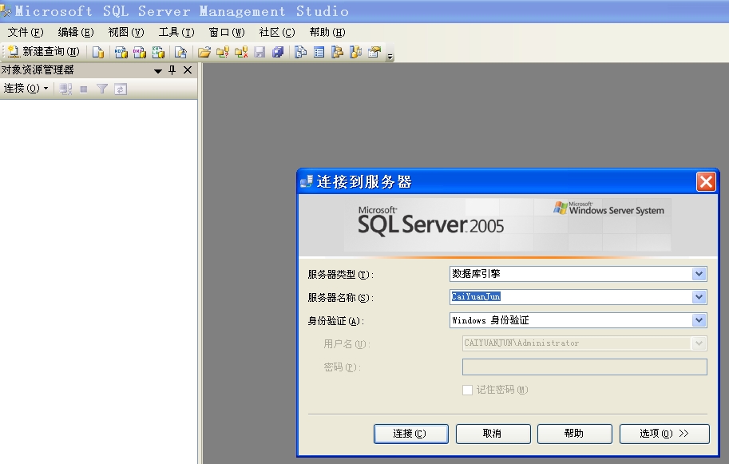Click the 连接(C) connect button
Screen dimensions: 729x464
point(411,434)
